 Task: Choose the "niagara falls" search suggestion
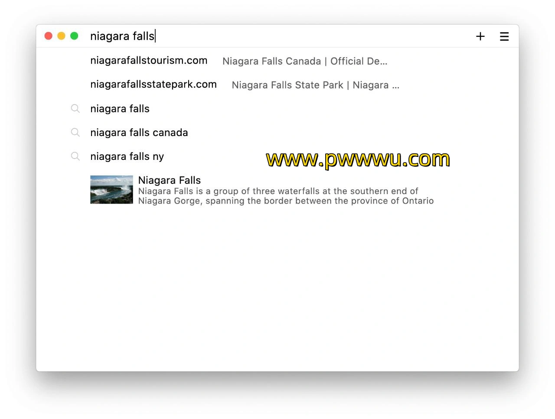[120, 109]
